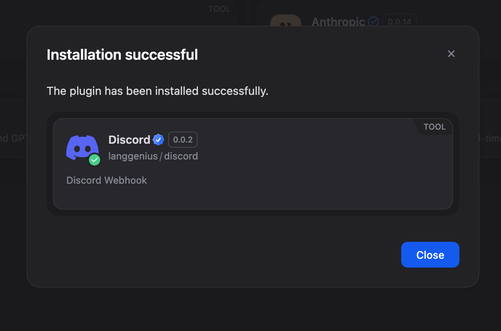Click the Installation successful dialog title

[122, 54]
